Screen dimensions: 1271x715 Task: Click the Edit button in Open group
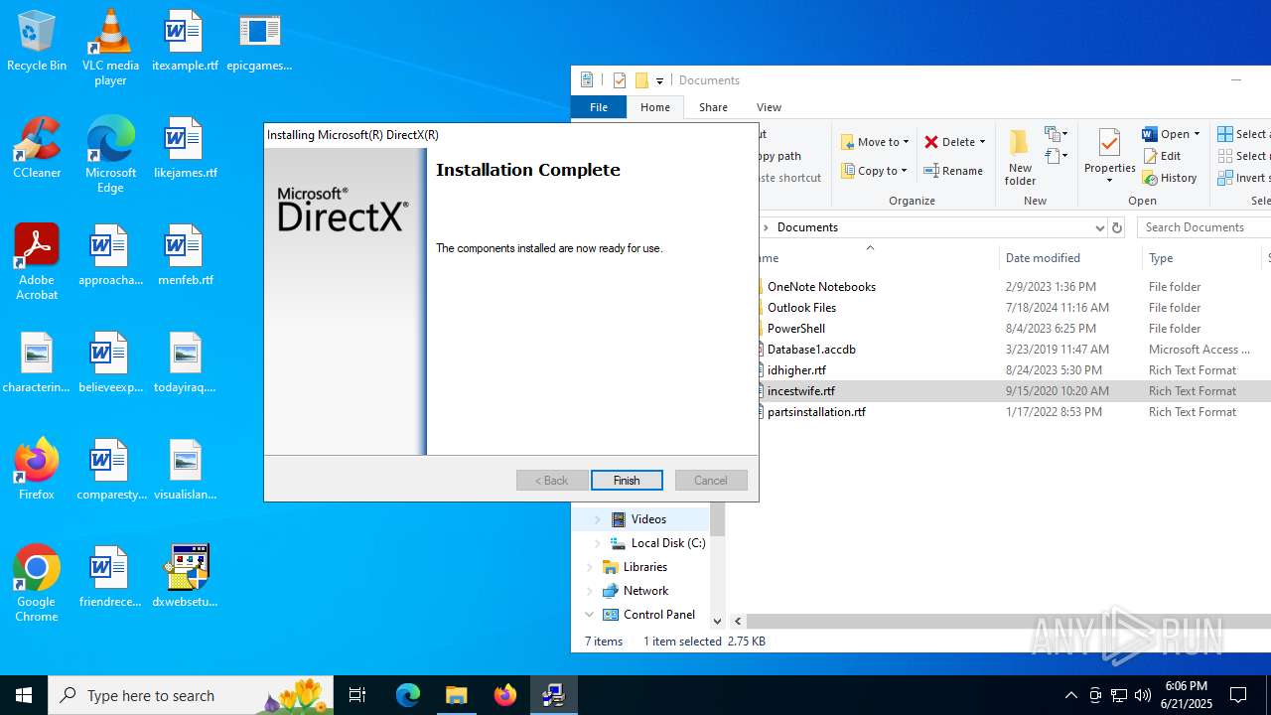pyautogui.click(x=1162, y=156)
